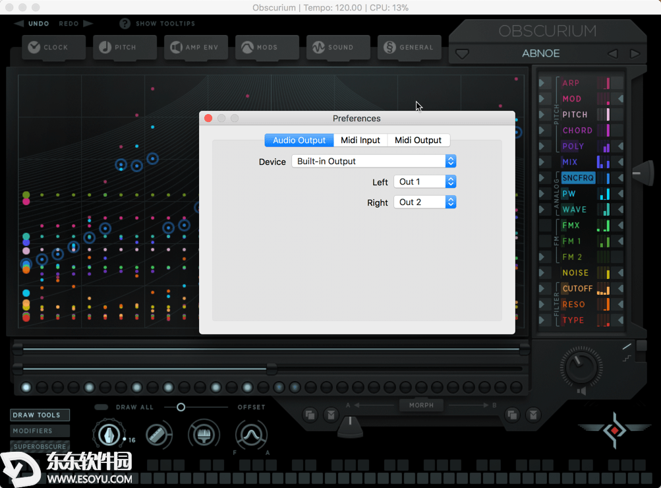Select the curve shape draw tool
The image size is (661, 488).
pos(251,435)
